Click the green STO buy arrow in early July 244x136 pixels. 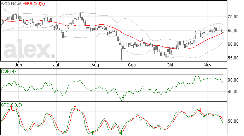tap(65, 133)
